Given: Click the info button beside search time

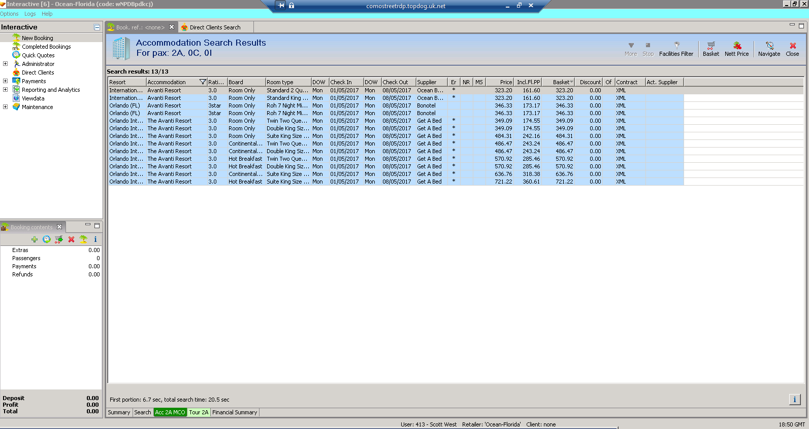Looking at the screenshot, I should (795, 400).
